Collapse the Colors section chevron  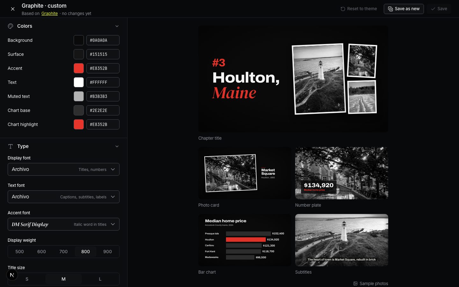117,26
